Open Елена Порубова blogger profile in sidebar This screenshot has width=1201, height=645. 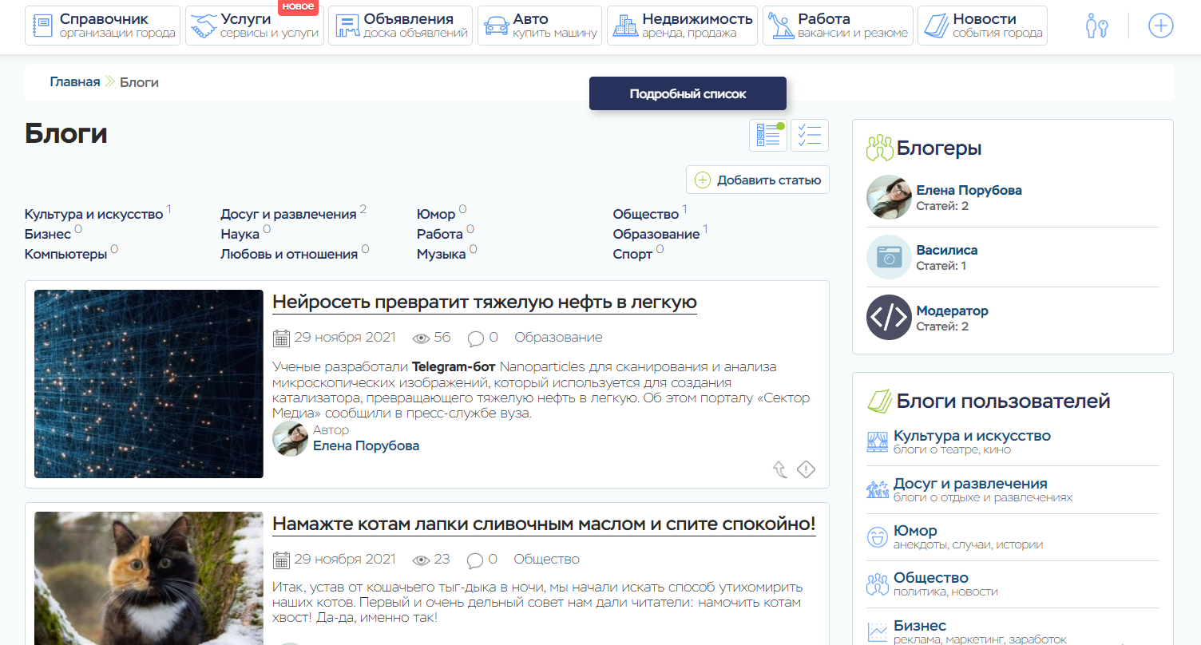[969, 190]
